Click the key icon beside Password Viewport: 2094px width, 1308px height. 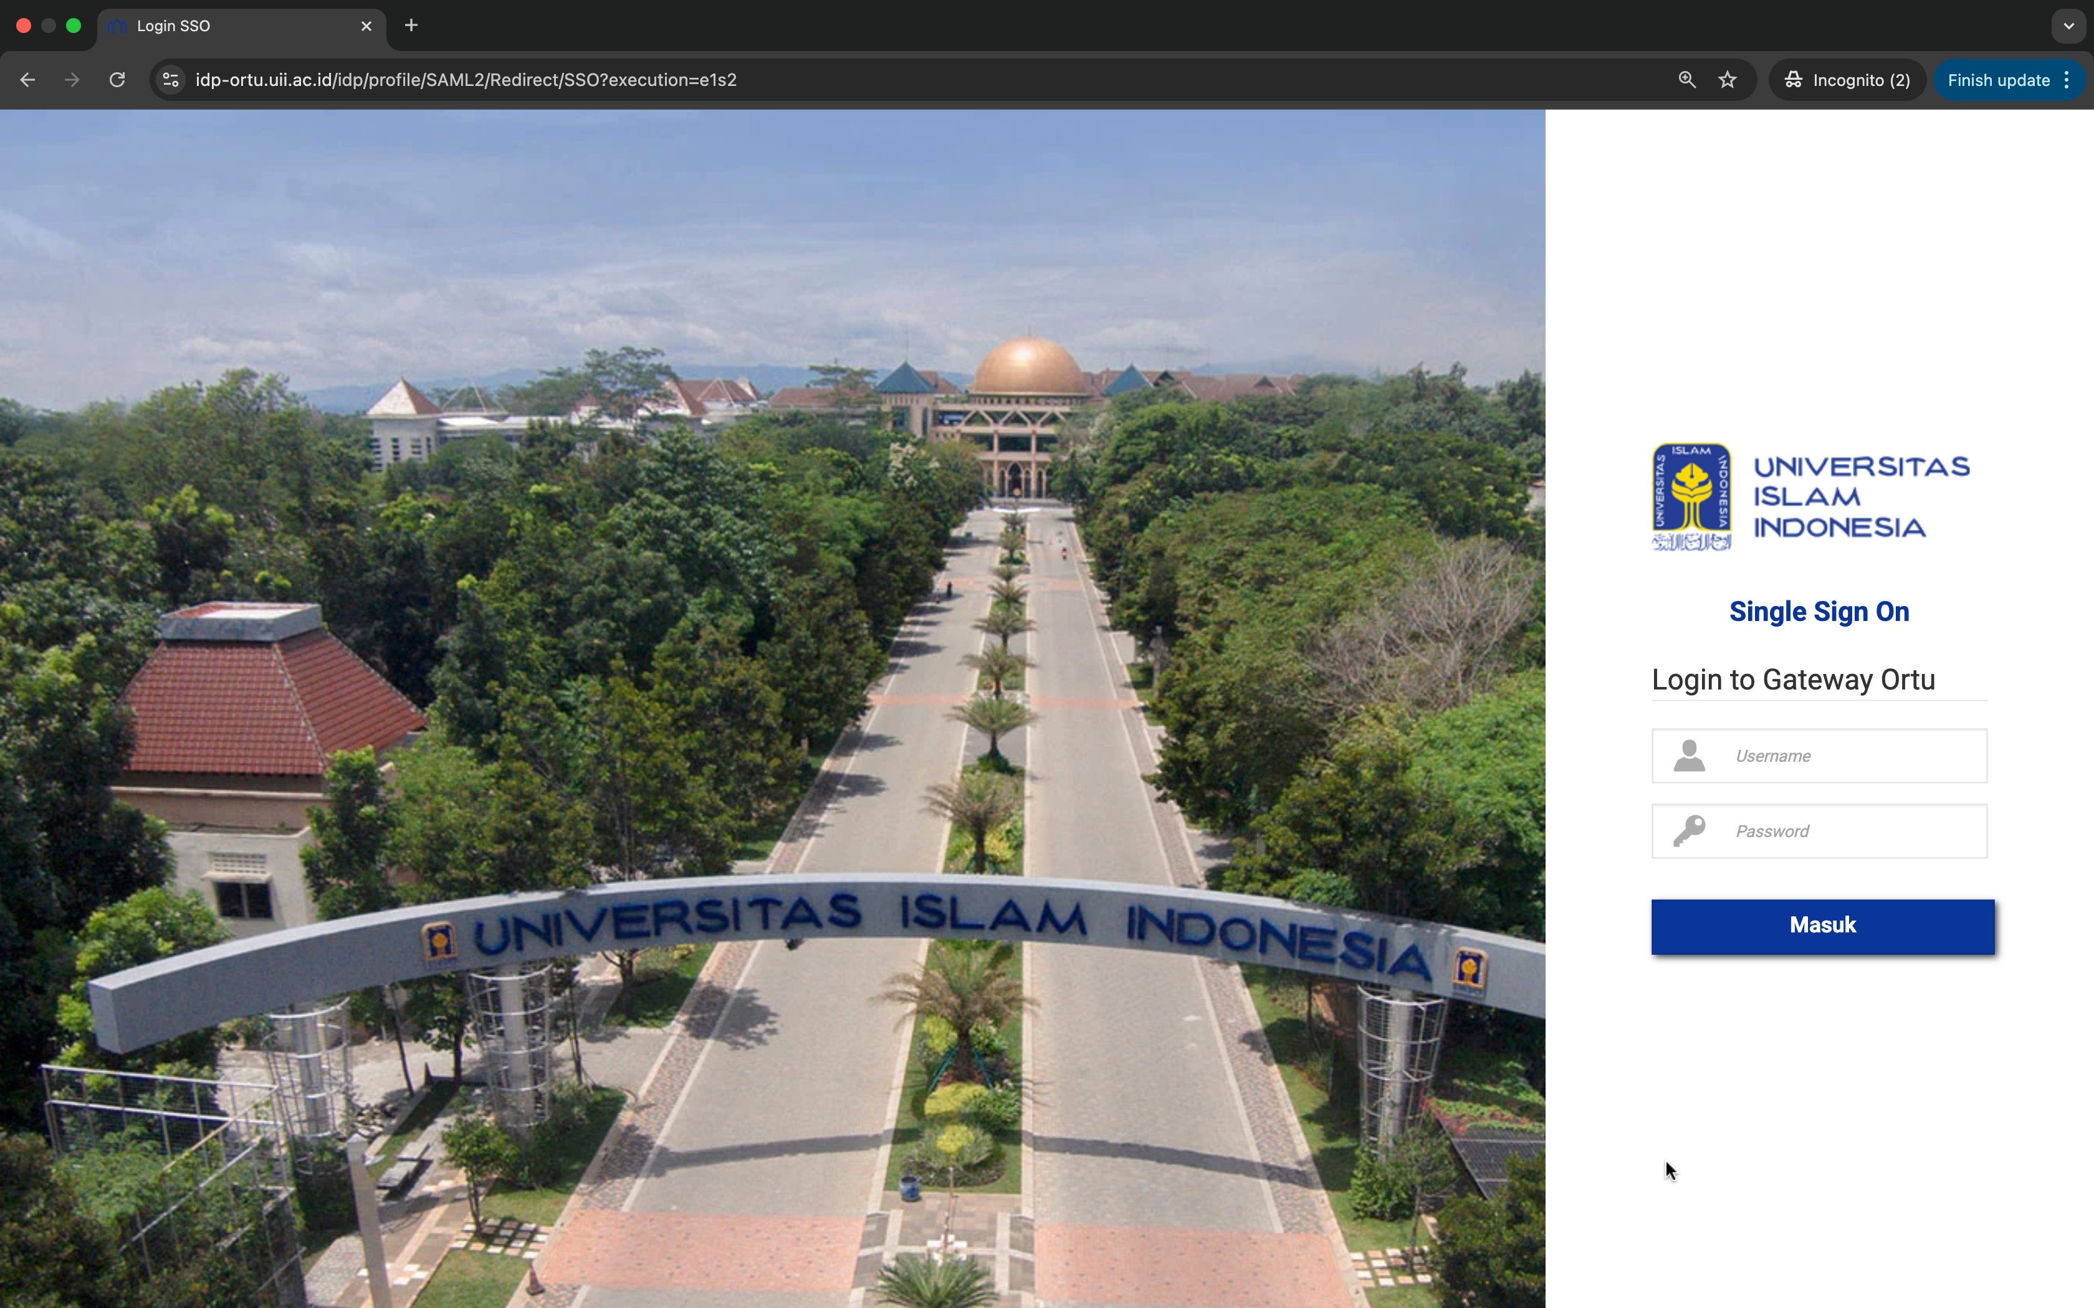[1689, 830]
